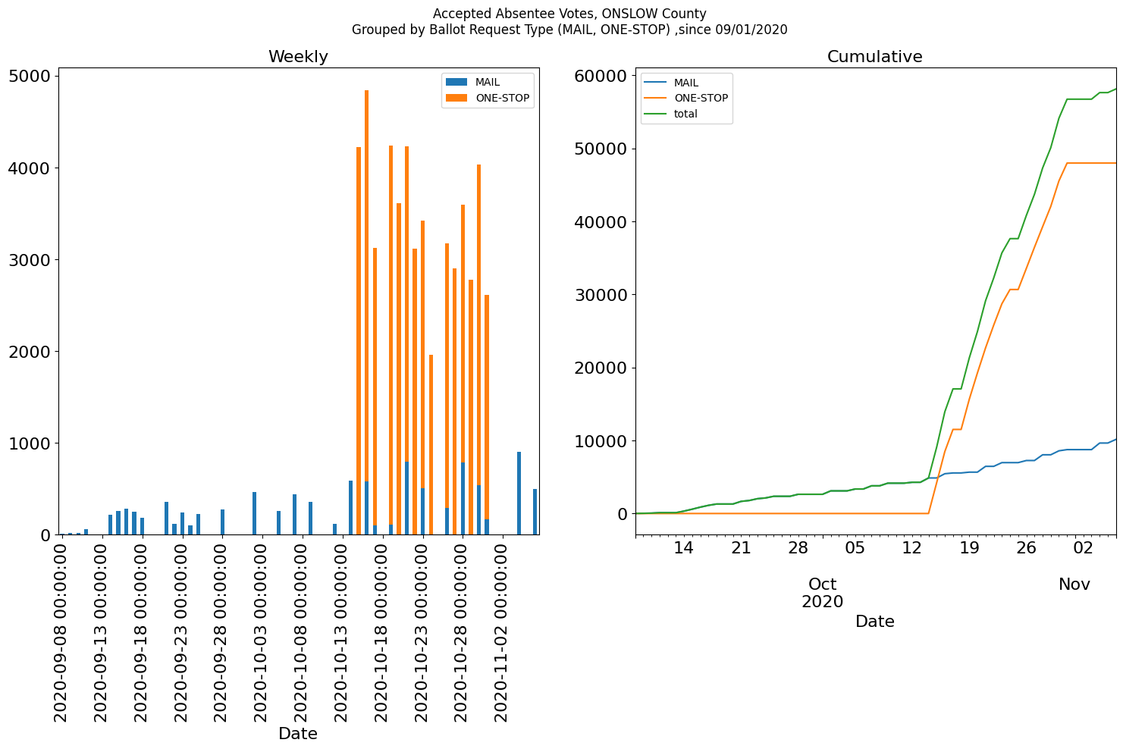Click the '2020-09-13 00:00:00' x-axis label

pyautogui.click(x=102, y=631)
